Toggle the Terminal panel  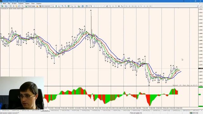coord(19,6)
